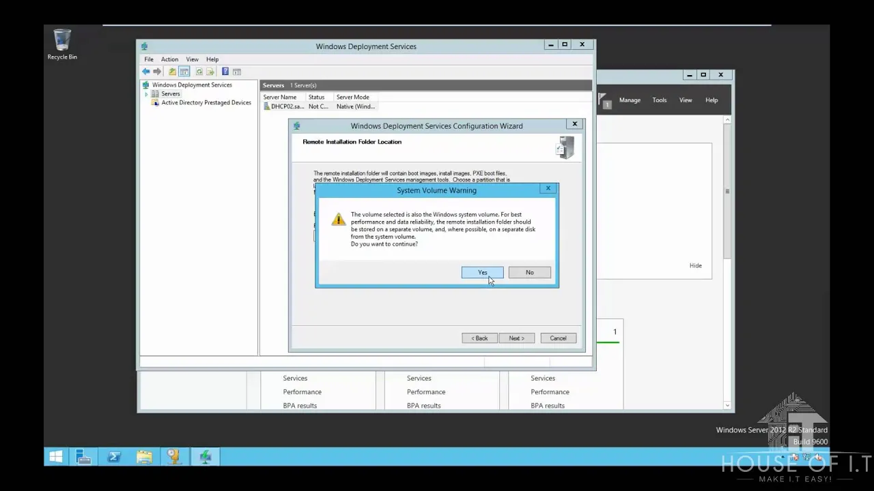Image resolution: width=874 pixels, height=491 pixels.
Task: Select the Servers tree node
Action: coord(171,94)
